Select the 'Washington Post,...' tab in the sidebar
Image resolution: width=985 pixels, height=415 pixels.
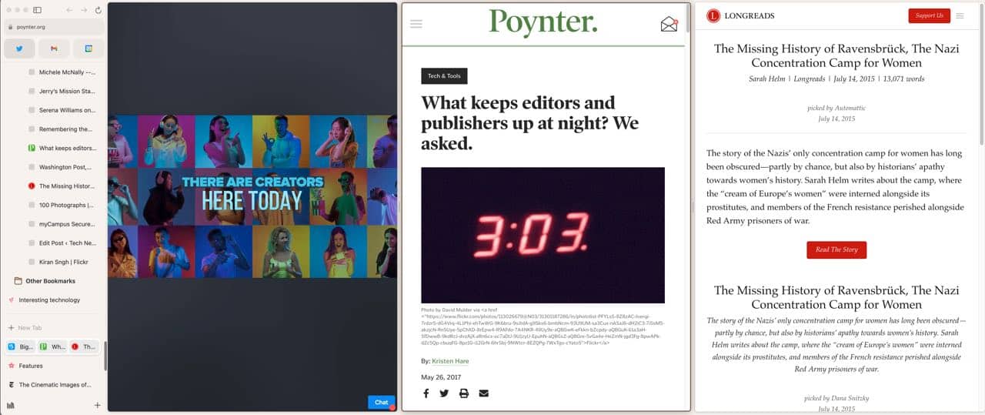click(54, 167)
